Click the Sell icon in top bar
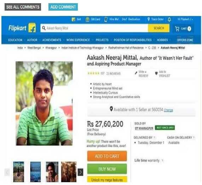Image resolution: width=202 pixels, height=185 pixels. pos(73,19)
